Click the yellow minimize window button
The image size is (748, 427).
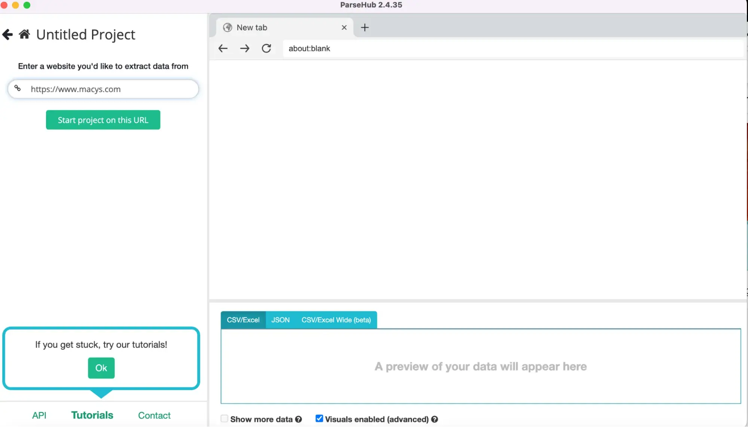coord(15,5)
